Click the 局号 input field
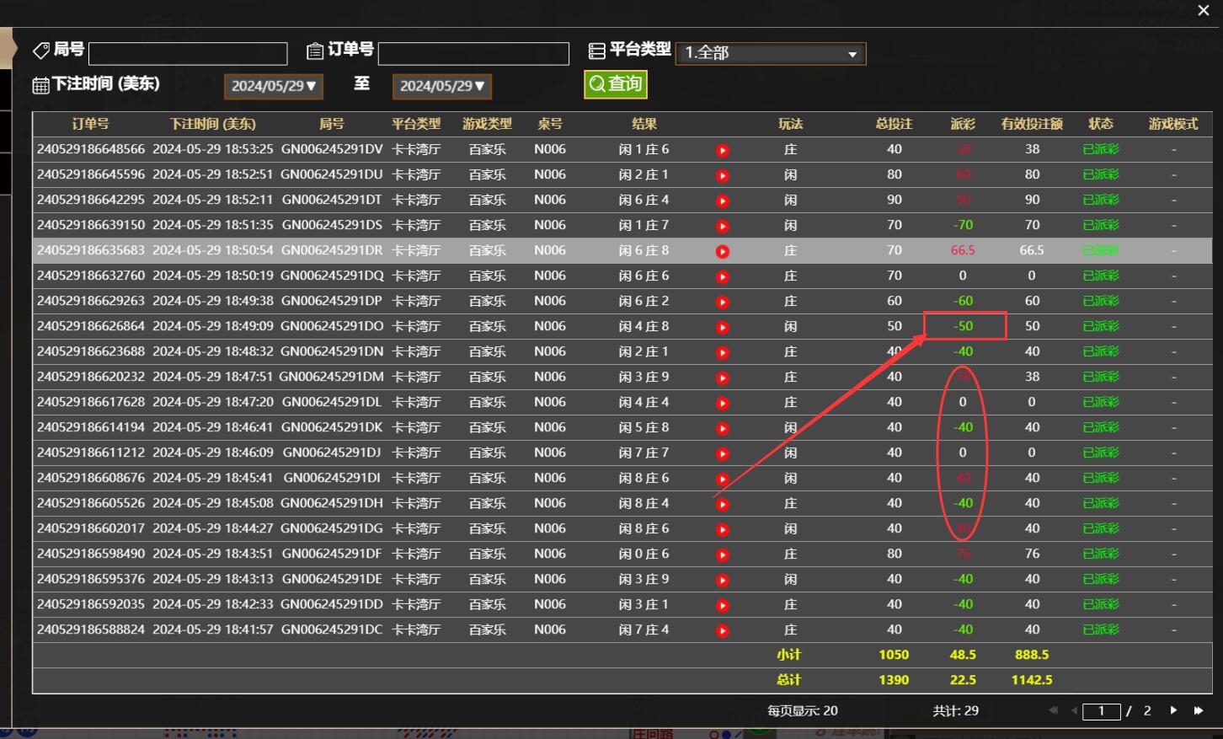 click(188, 54)
